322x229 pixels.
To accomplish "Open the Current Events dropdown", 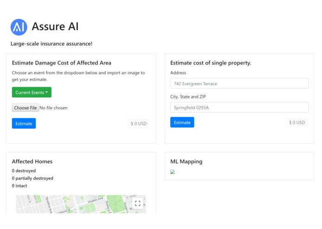I will pyautogui.click(x=32, y=92).
